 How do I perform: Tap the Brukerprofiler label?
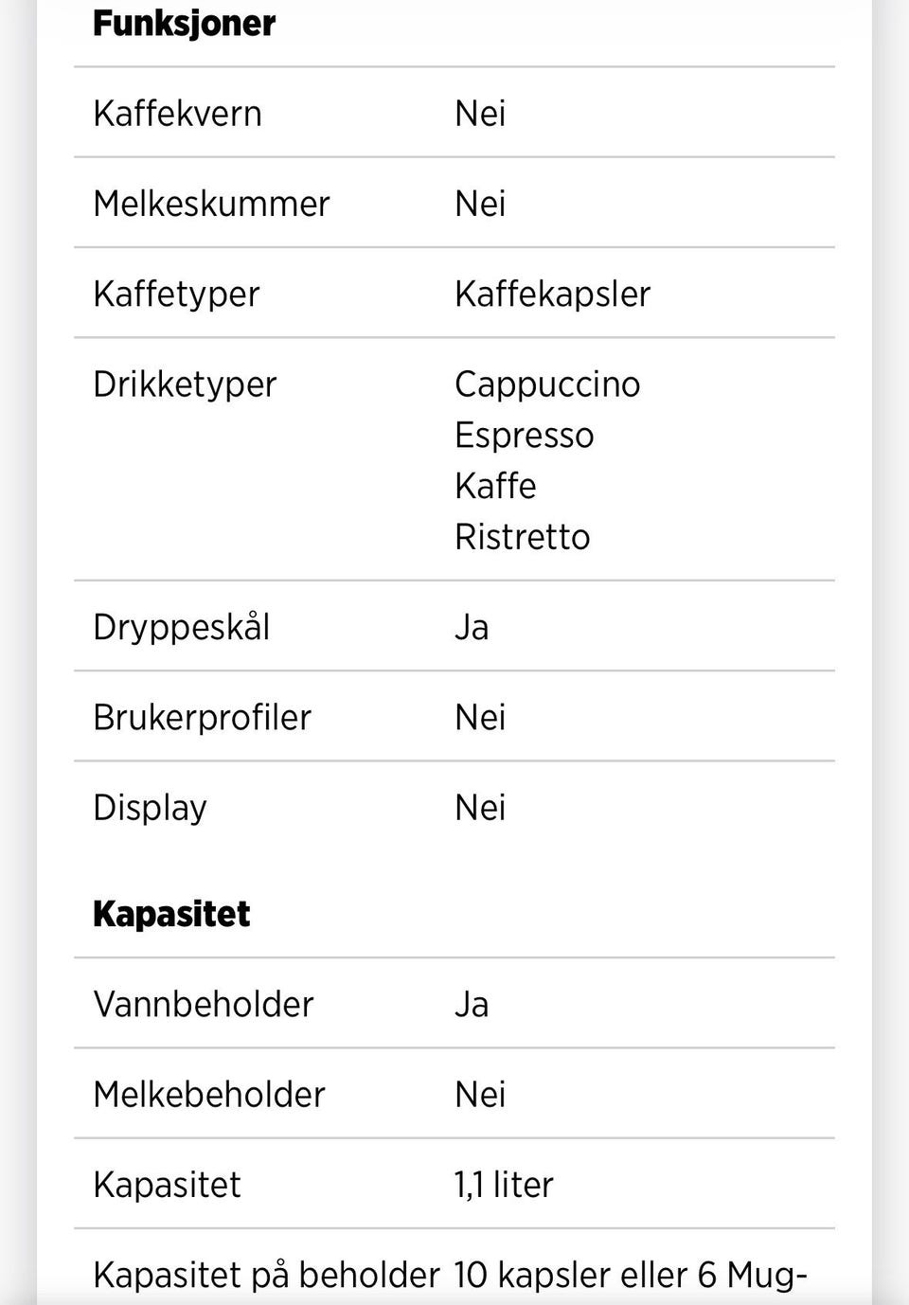pyautogui.click(x=202, y=717)
